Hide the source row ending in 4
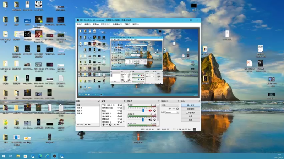 [119, 122]
